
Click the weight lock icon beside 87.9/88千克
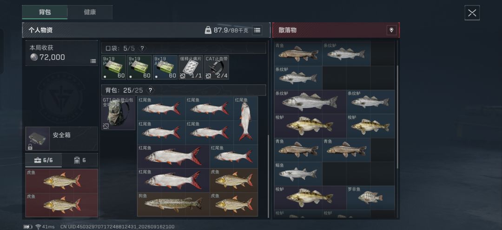click(x=208, y=30)
